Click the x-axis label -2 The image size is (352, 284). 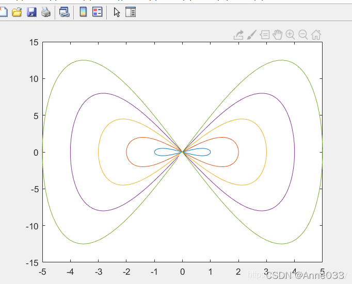(126, 272)
